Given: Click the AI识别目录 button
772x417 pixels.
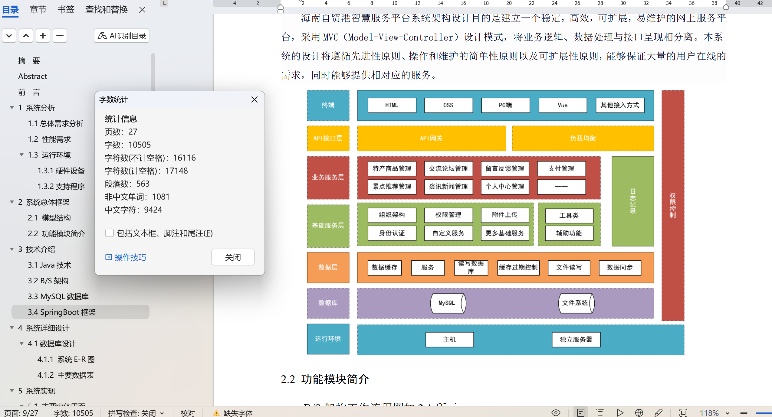Looking at the screenshot, I should pos(122,36).
